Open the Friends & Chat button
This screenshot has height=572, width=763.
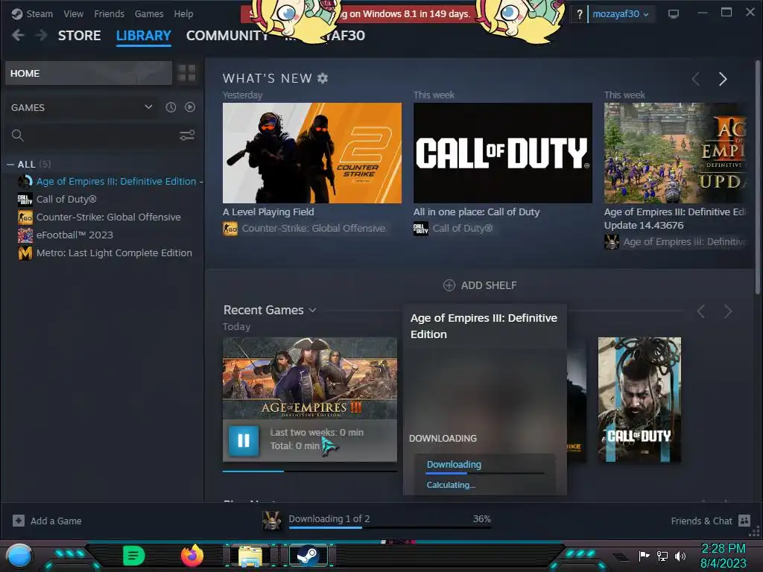tap(710, 521)
